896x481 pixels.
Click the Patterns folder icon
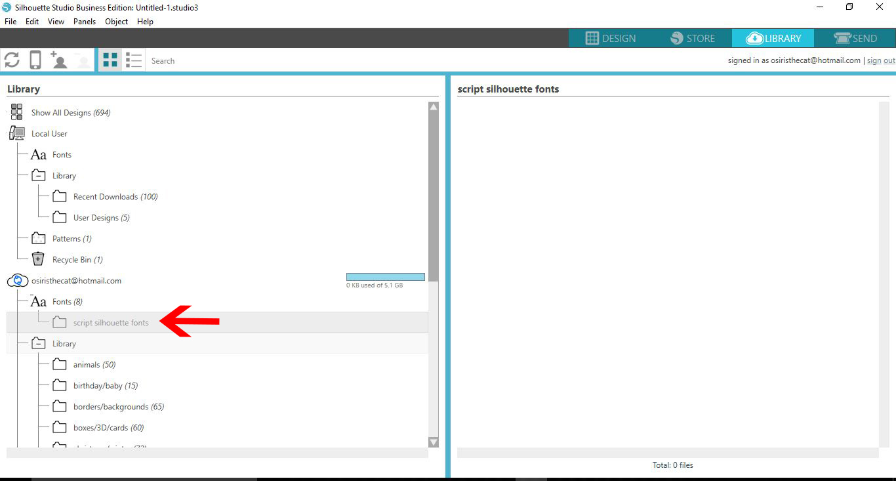pos(39,238)
